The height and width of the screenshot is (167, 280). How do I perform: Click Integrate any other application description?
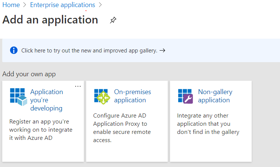(x=208, y=123)
